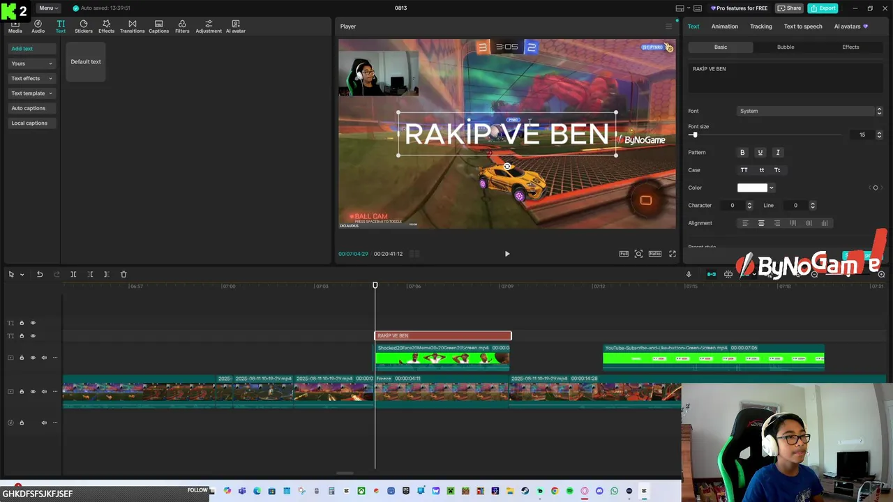This screenshot has height=502, width=893.
Task: Adjust the Line spacing stepper
Action: point(813,206)
